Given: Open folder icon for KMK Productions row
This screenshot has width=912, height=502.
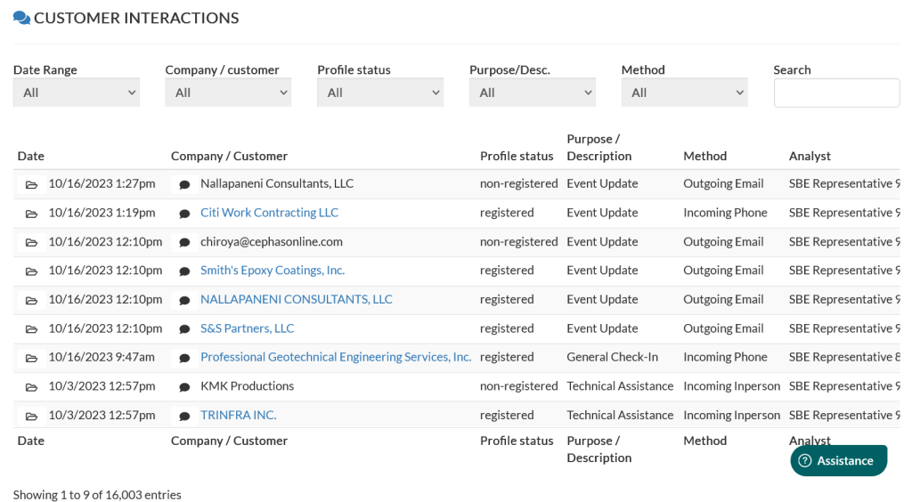Looking at the screenshot, I should point(31,387).
